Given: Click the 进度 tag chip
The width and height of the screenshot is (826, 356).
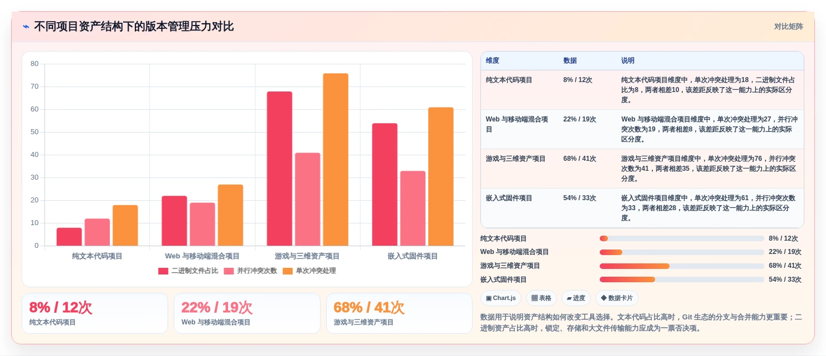Looking at the screenshot, I should tap(576, 298).
